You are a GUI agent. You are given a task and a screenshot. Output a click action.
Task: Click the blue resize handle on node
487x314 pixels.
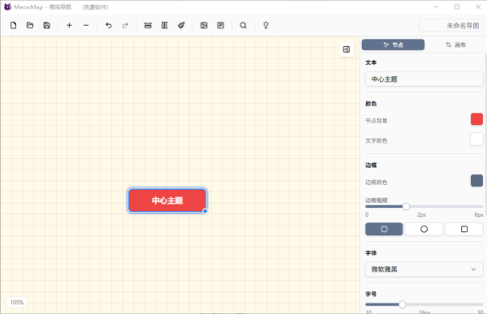pos(205,211)
